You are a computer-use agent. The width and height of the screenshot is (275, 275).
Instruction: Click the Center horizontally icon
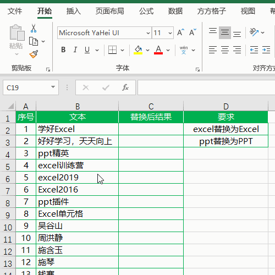[x=225, y=50]
